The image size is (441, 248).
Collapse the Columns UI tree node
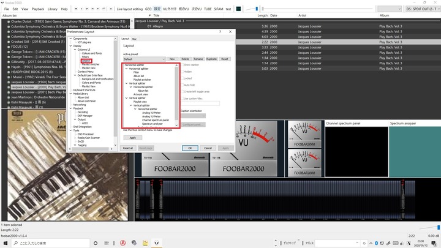[x=75, y=50]
